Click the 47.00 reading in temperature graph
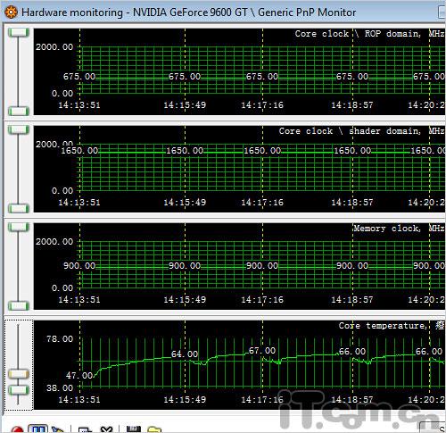Viewport: 446px width, 433px height. tap(79, 376)
